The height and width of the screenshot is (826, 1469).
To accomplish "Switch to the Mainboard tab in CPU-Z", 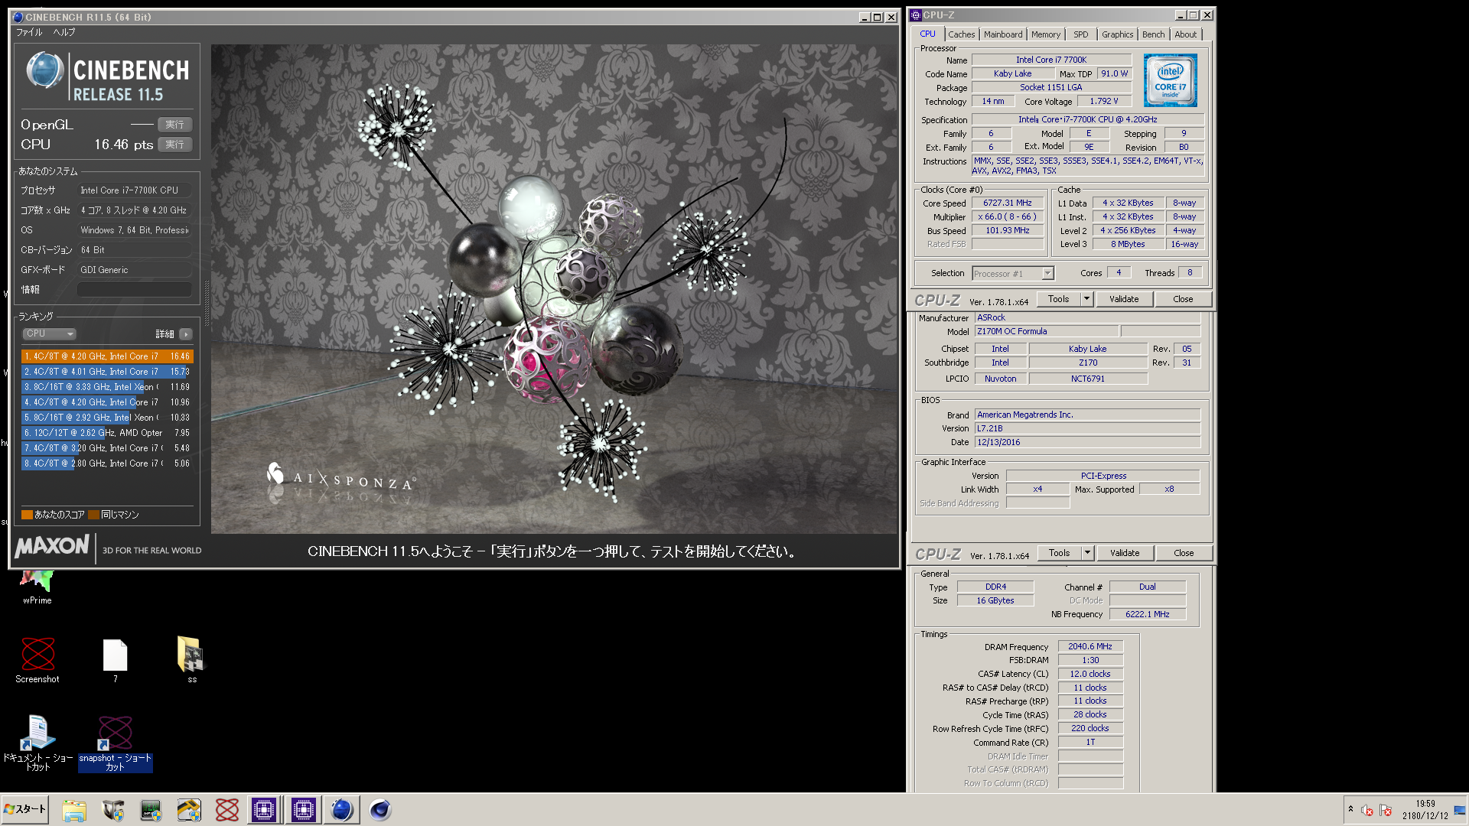I will [1002, 34].
